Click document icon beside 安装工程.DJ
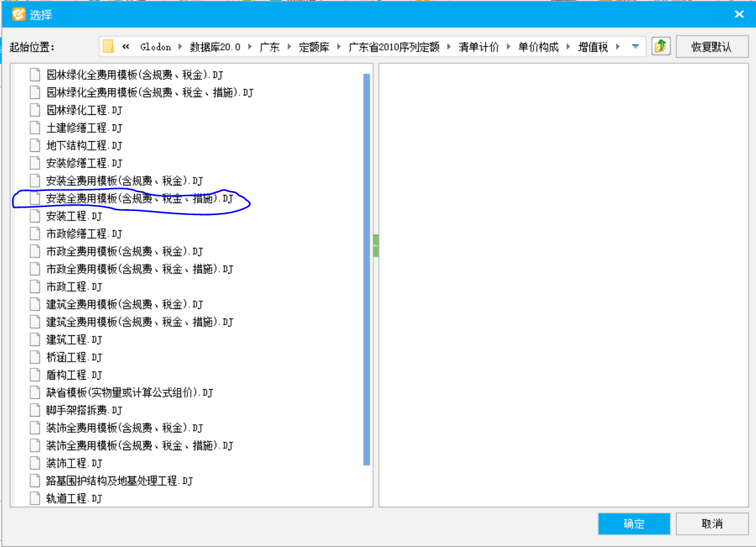The width and height of the screenshot is (756, 547). click(x=35, y=216)
